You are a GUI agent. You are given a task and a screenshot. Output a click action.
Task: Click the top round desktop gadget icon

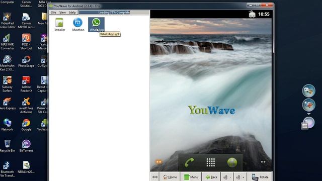[308, 90]
